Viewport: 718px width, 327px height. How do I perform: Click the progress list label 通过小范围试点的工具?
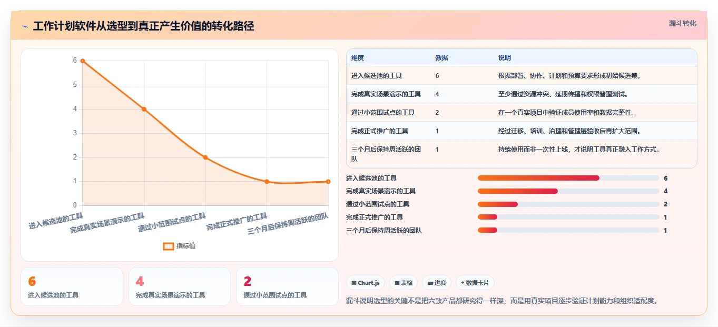click(x=378, y=204)
